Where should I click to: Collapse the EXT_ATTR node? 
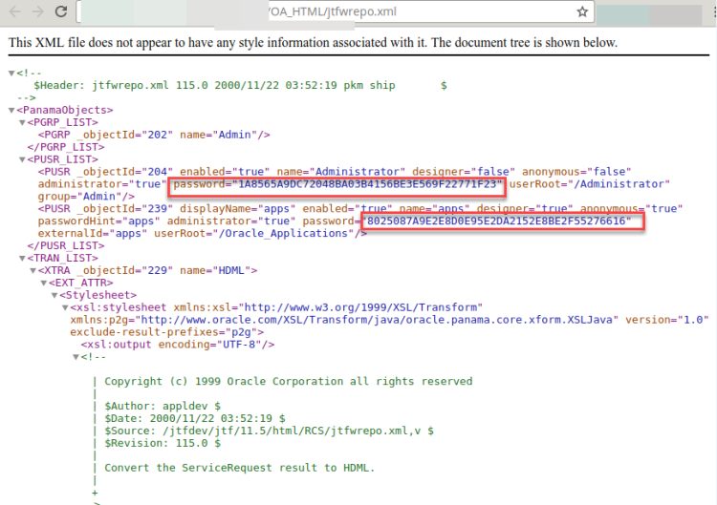point(43,283)
